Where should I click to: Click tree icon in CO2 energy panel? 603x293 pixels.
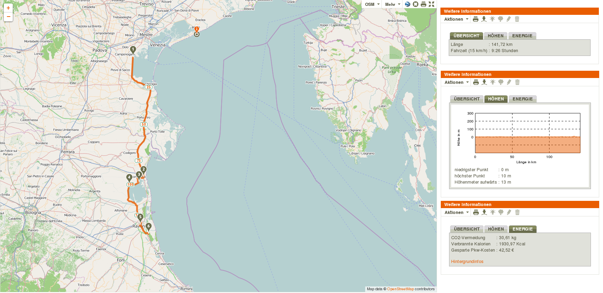click(501, 212)
